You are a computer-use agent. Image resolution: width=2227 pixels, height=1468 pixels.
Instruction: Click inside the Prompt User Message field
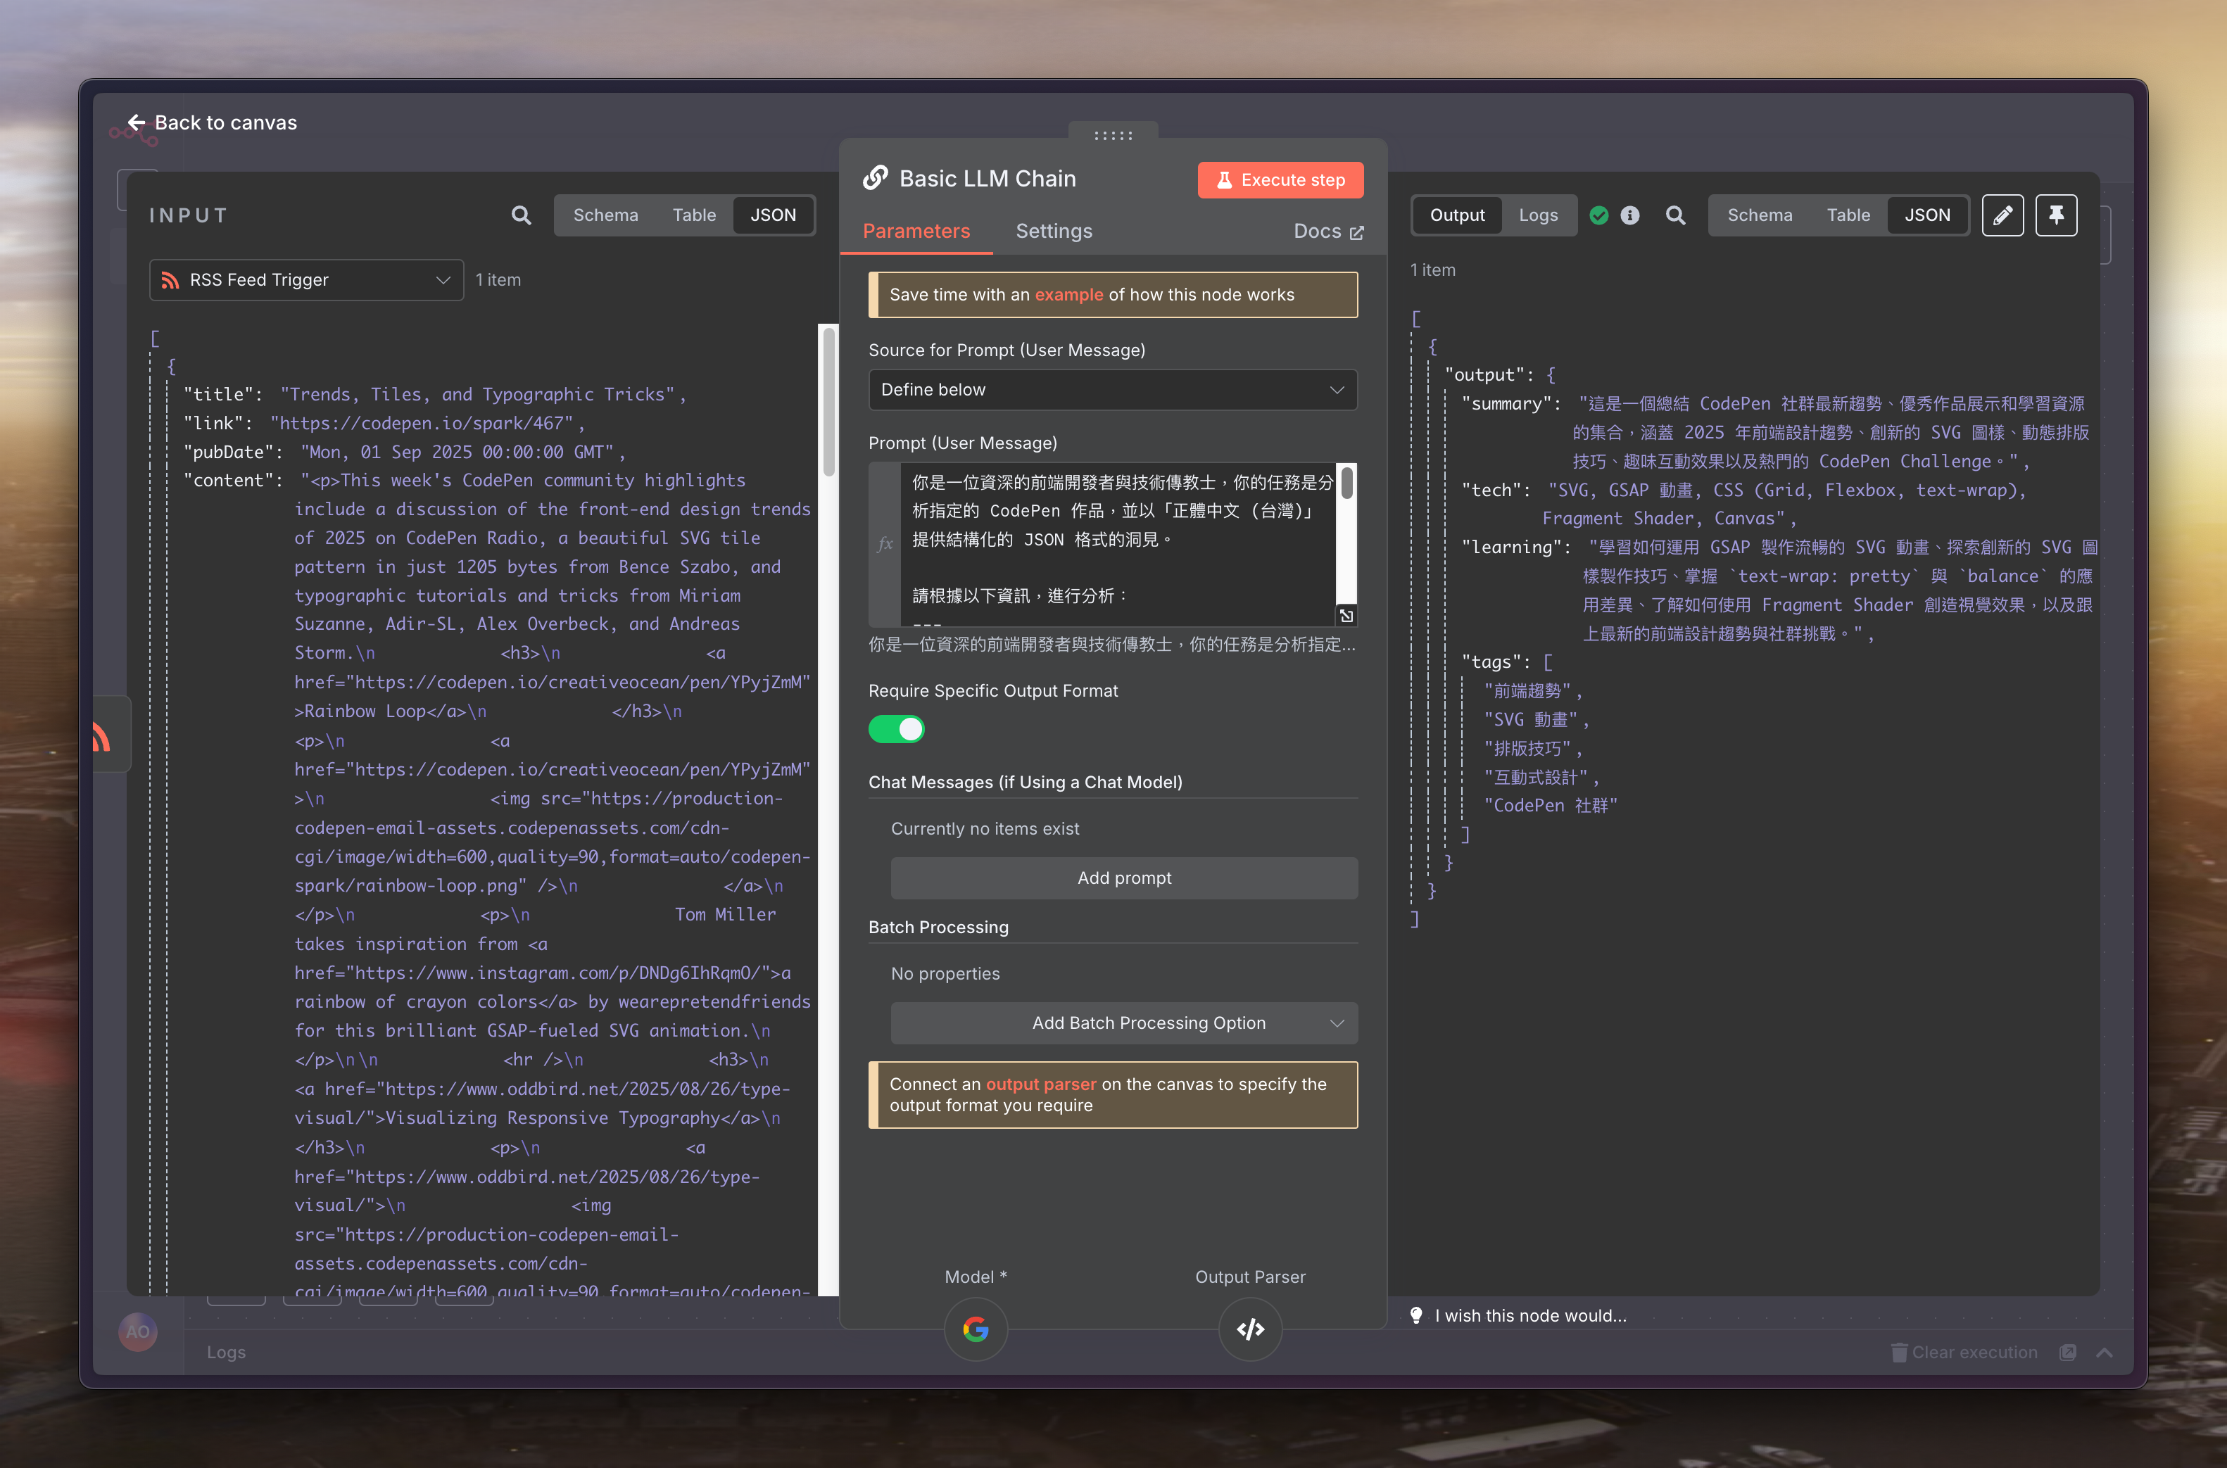tap(1114, 543)
